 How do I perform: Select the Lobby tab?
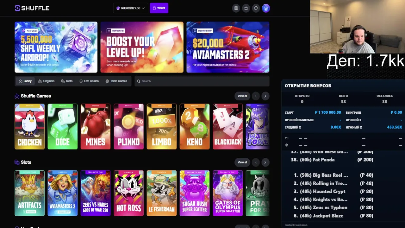pyautogui.click(x=25, y=81)
